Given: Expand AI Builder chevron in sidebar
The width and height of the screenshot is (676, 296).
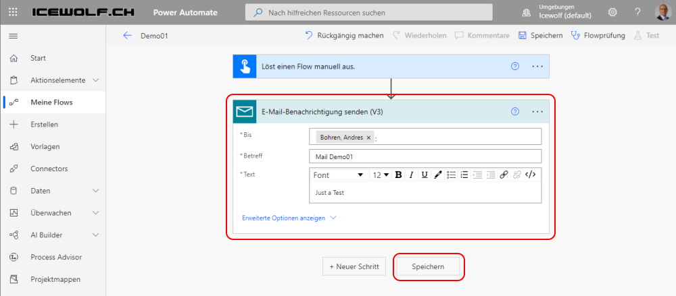Looking at the screenshot, I should click(96, 235).
